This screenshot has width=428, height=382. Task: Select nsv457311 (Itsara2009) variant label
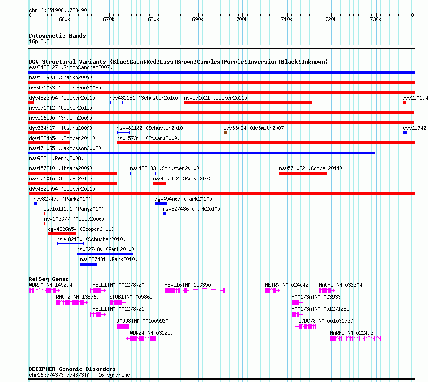tap(148, 138)
